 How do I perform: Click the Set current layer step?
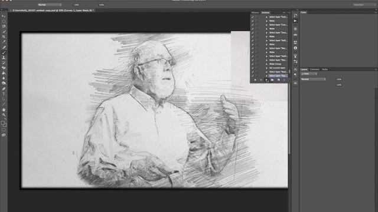tap(277, 68)
